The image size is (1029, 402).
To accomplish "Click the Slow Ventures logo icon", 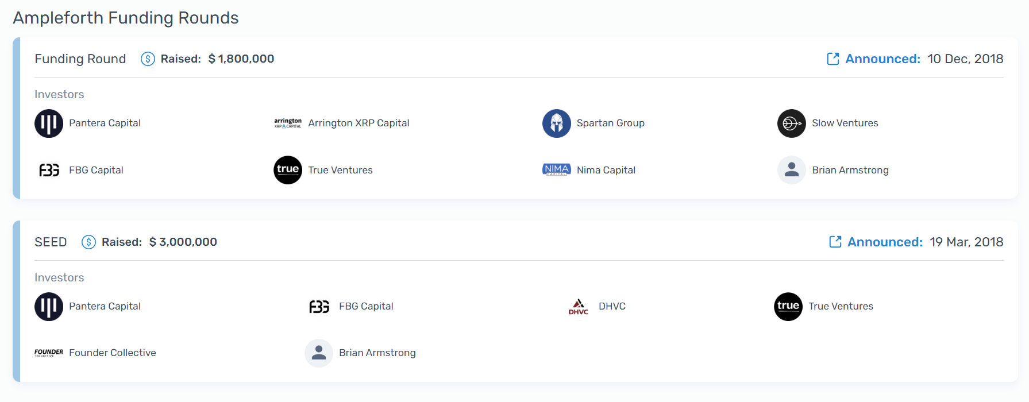I will coord(791,123).
